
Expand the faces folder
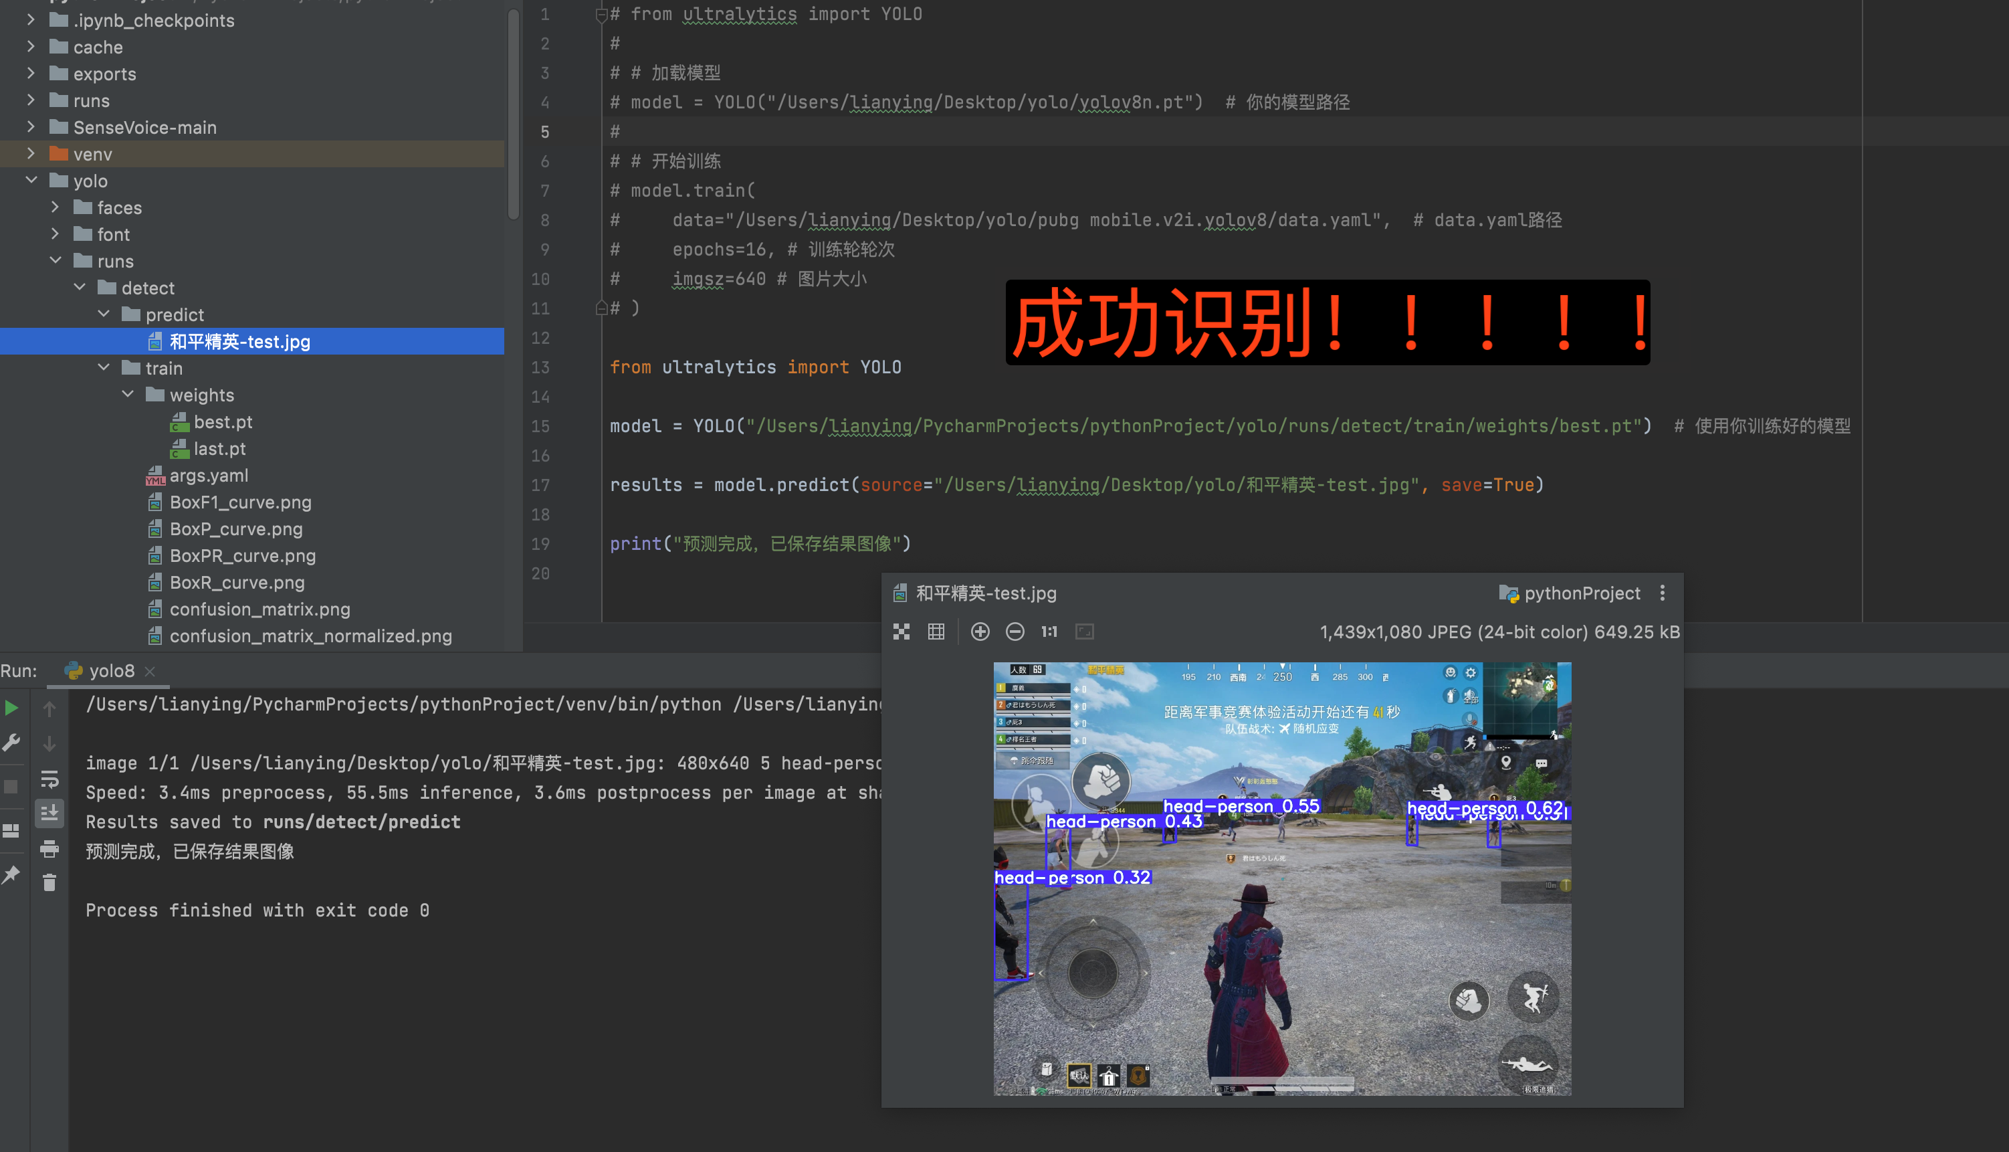55,207
